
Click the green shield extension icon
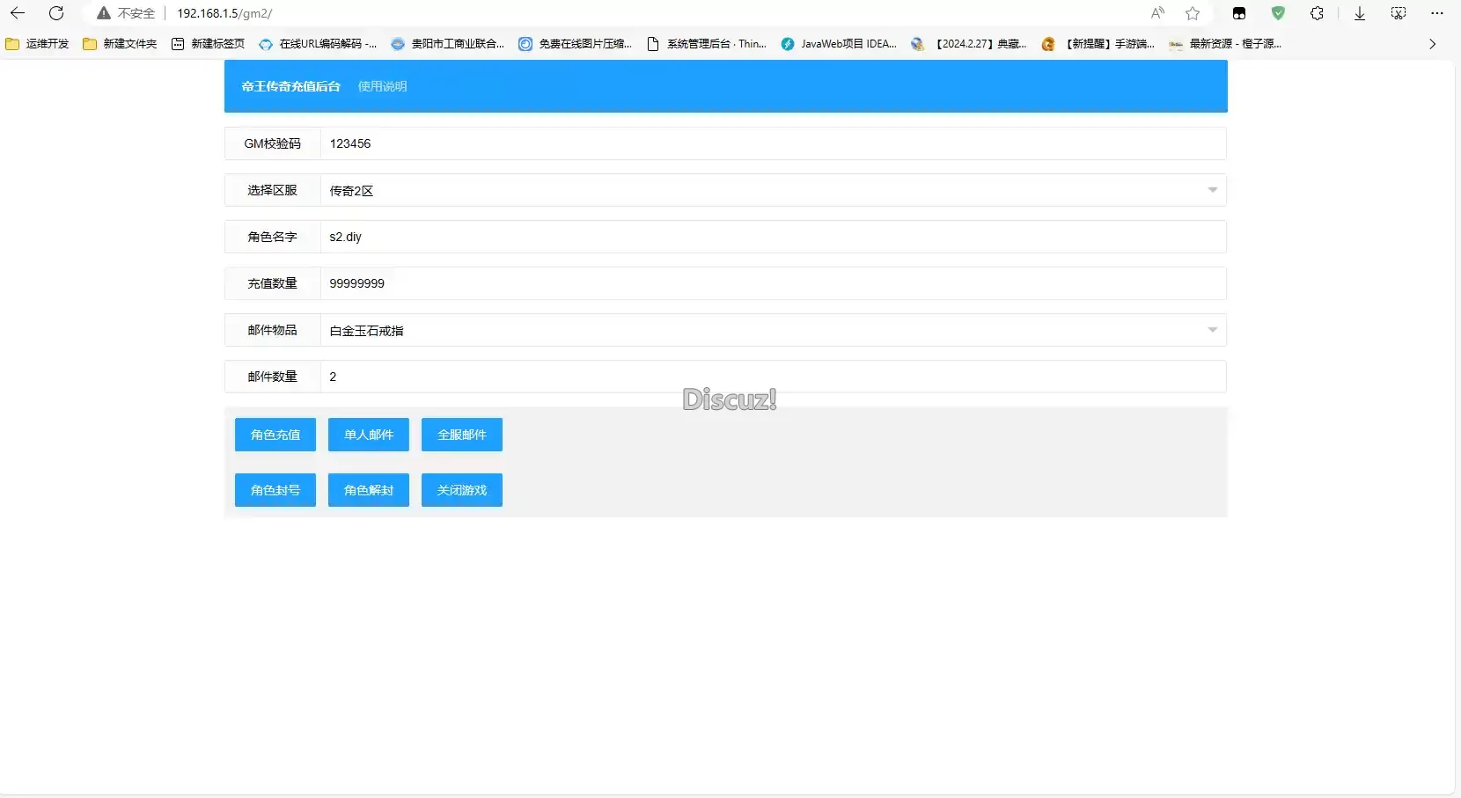click(1278, 13)
